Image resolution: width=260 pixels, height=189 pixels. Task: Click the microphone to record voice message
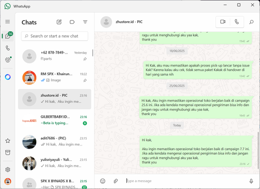click(x=251, y=181)
